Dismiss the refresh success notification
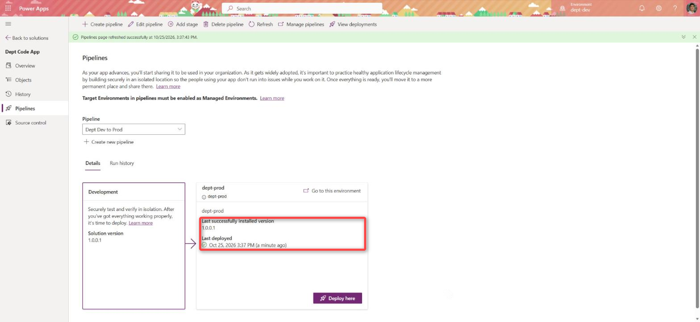Viewport: 700px width, 322px height. 694,37
